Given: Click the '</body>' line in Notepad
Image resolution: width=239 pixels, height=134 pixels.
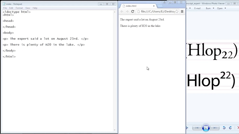Looking at the screenshot, I should [9, 51].
